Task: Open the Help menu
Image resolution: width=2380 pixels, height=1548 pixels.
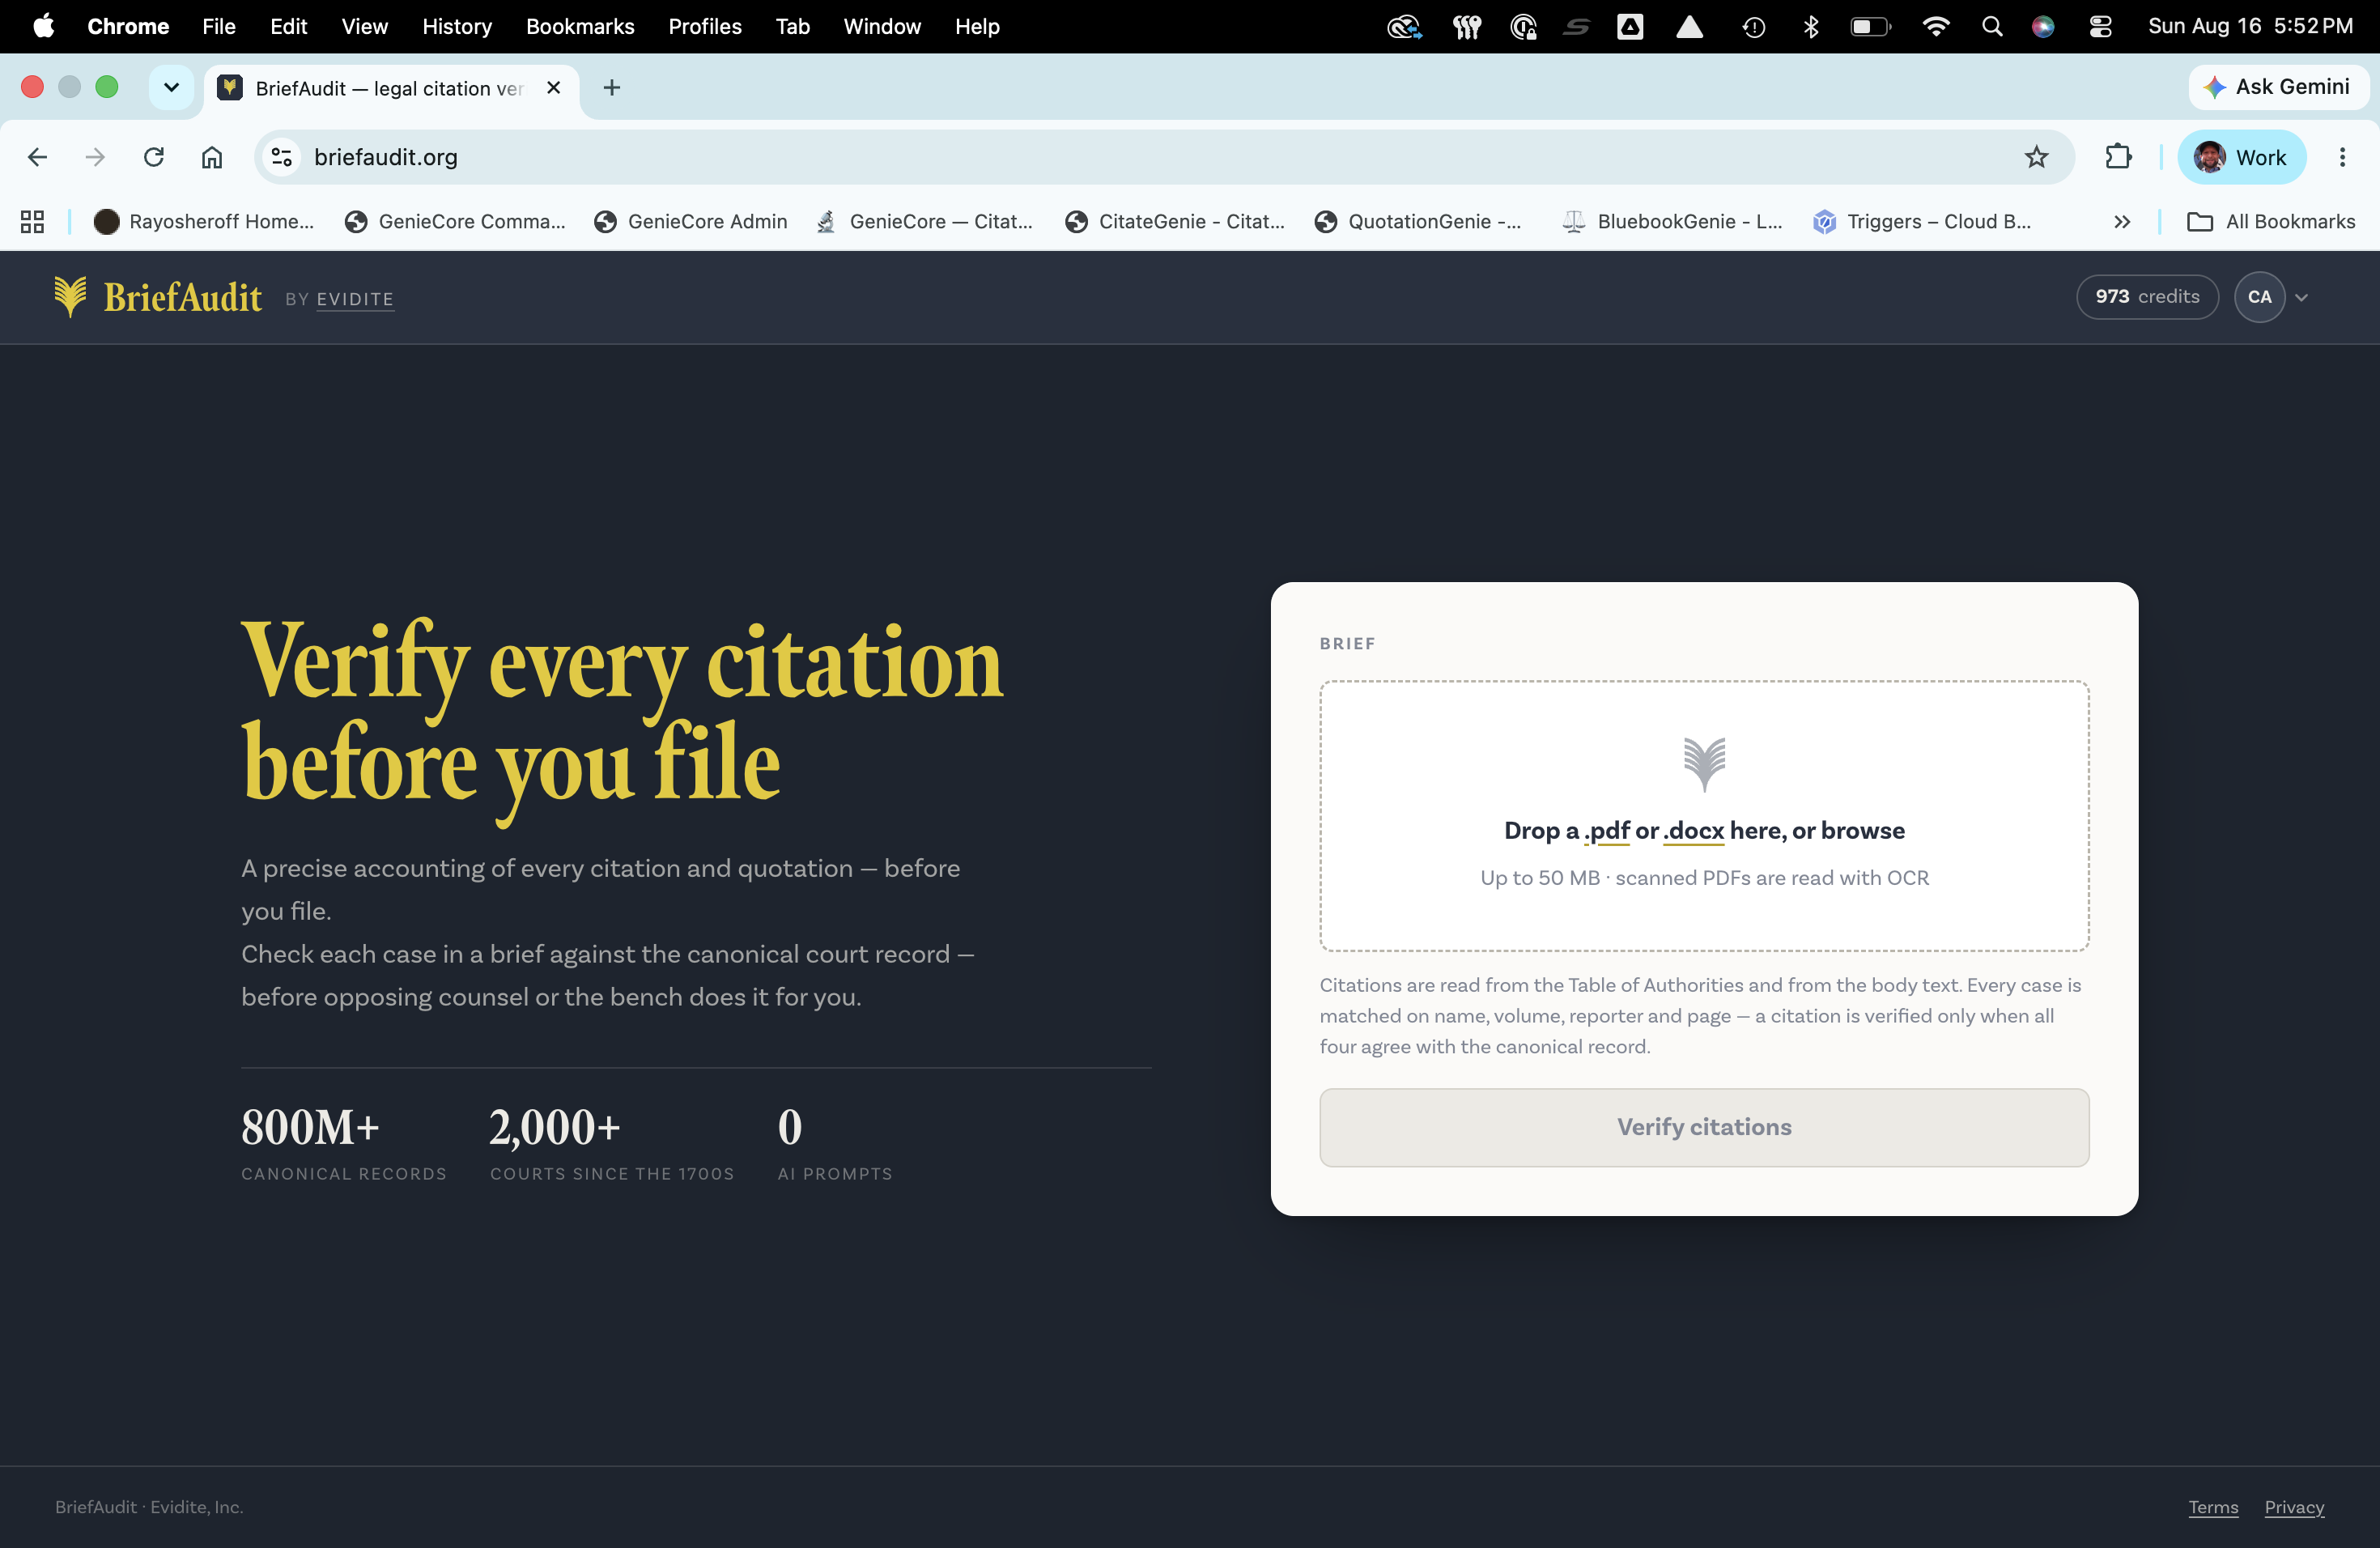Action: pos(977,26)
